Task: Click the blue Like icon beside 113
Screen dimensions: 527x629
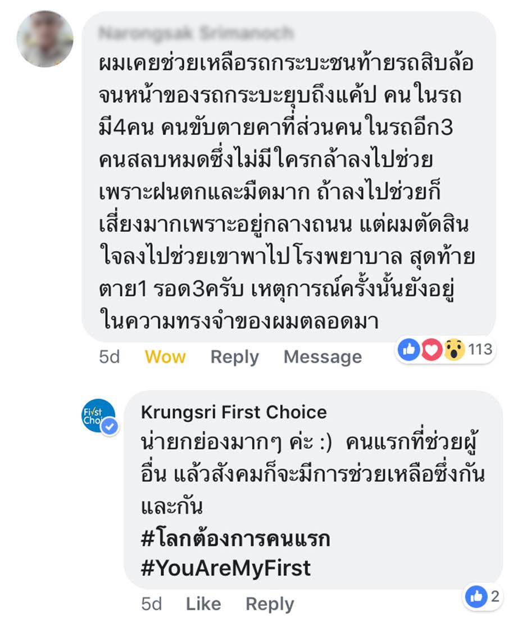Action: (408, 349)
